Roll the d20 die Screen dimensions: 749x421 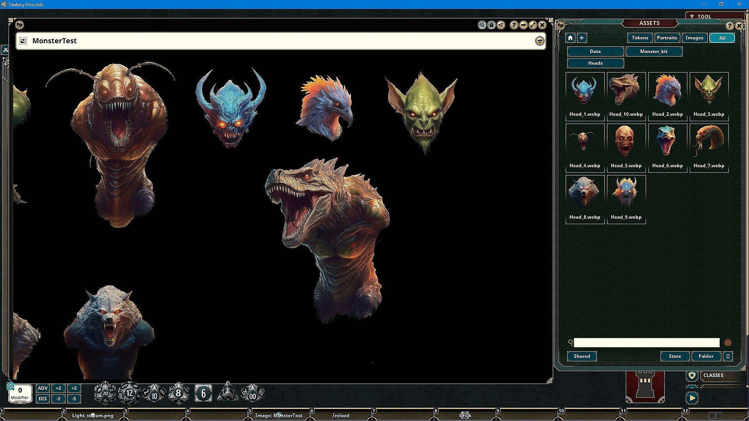[105, 393]
